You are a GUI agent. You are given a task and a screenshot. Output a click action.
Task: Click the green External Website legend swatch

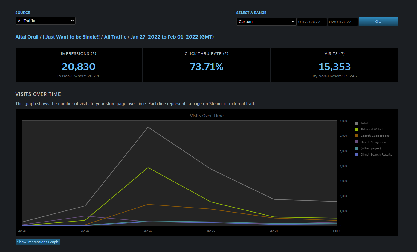(x=356, y=129)
